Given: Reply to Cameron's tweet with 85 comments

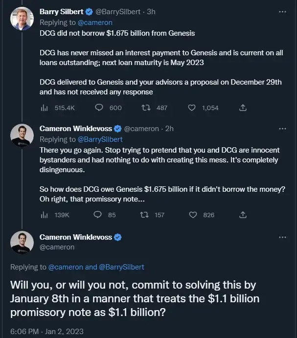Looking at the screenshot, I should (x=97, y=215).
